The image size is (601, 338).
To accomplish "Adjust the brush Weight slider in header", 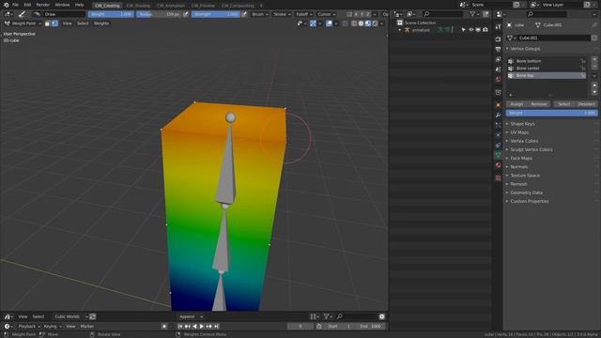I will pyautogui.click(x=111, y=14).
